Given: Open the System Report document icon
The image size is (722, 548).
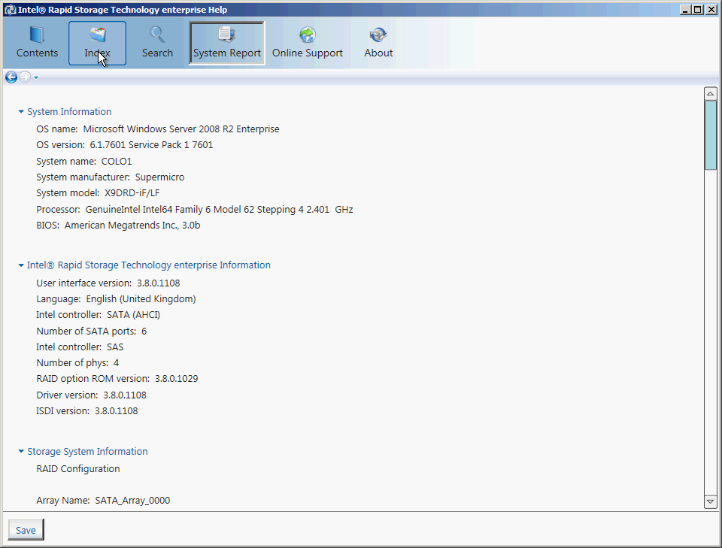Looking at the screenshot, I should 227,35.
